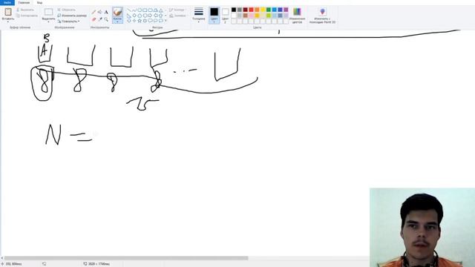Activate Color 1 foreground selector
The image size is (475, 267).
(214, 15)
